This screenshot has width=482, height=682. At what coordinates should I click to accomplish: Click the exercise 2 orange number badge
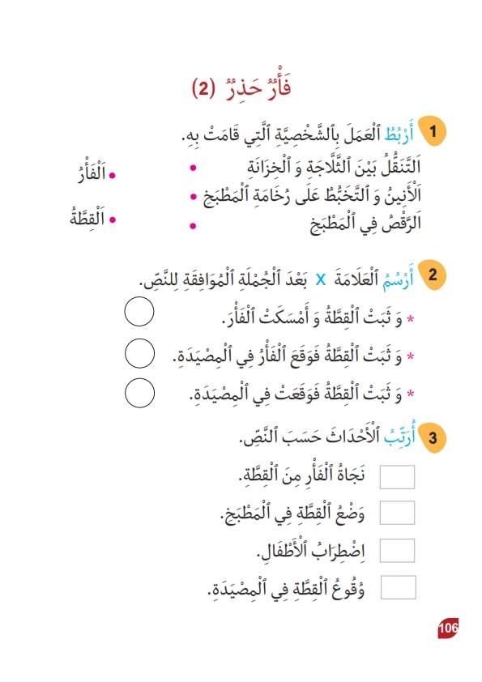click(x=433, y=275)
